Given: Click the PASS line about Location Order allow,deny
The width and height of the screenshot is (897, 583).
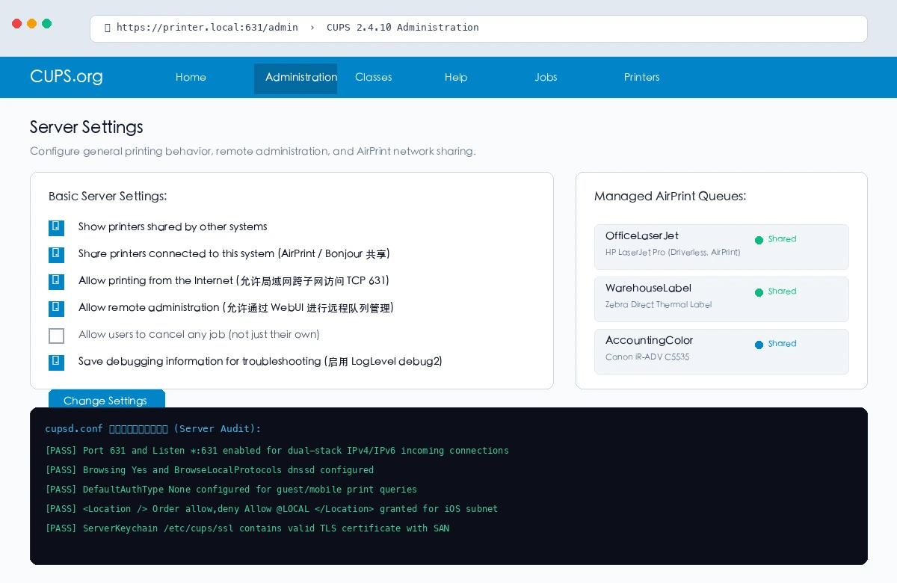Looking at the screenshot, I should [271, 509].
